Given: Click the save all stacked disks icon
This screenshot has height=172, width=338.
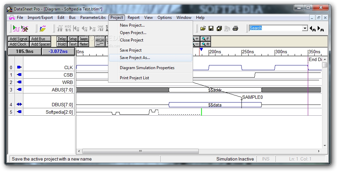Looking at the screenshot, I should [219, 28].
